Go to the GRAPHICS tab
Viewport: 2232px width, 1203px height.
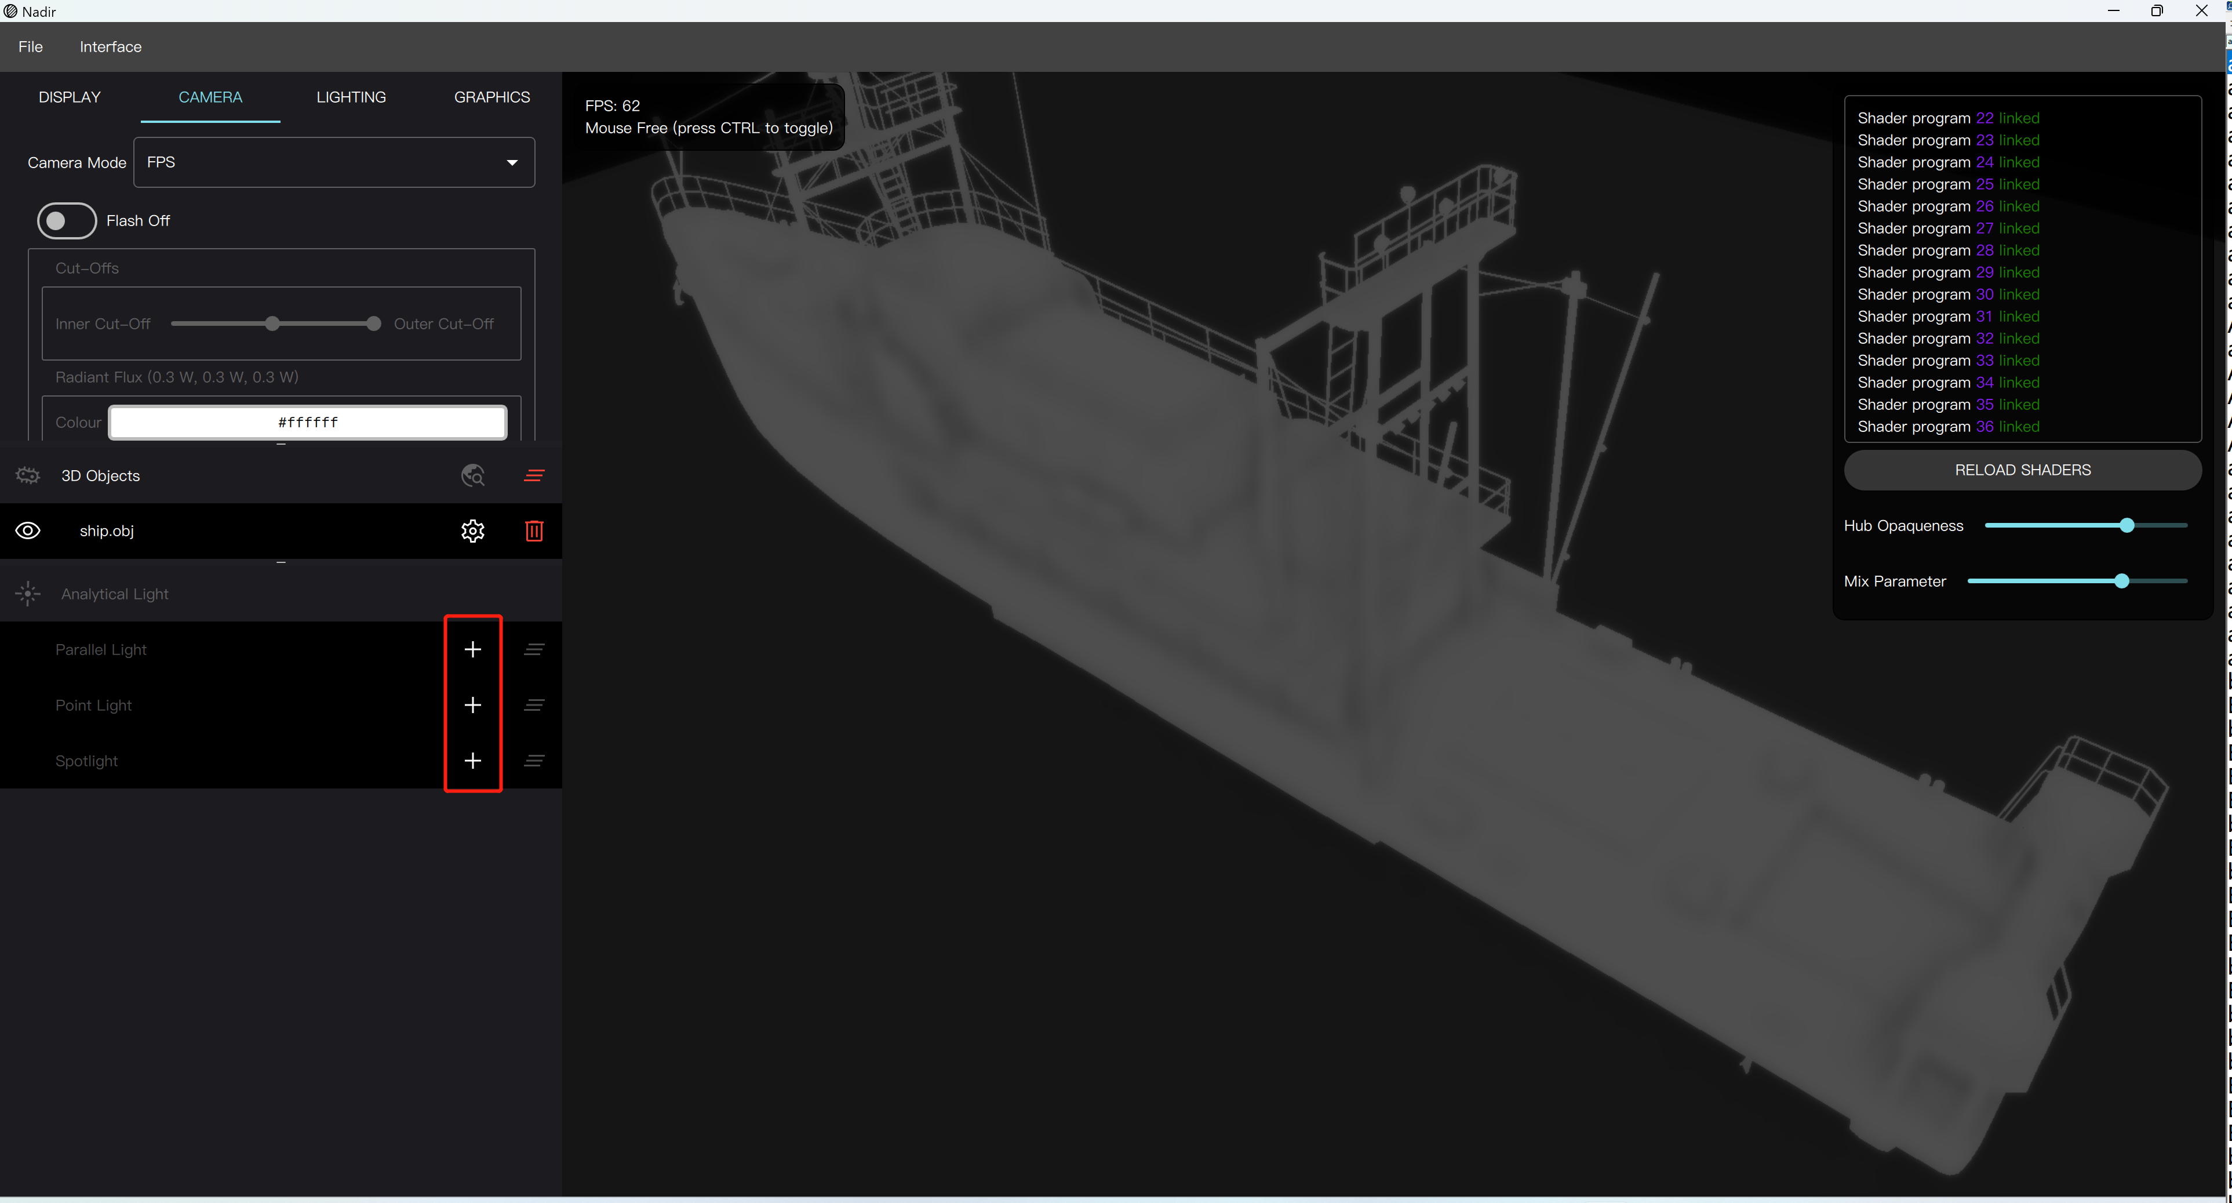click(492, 97)
